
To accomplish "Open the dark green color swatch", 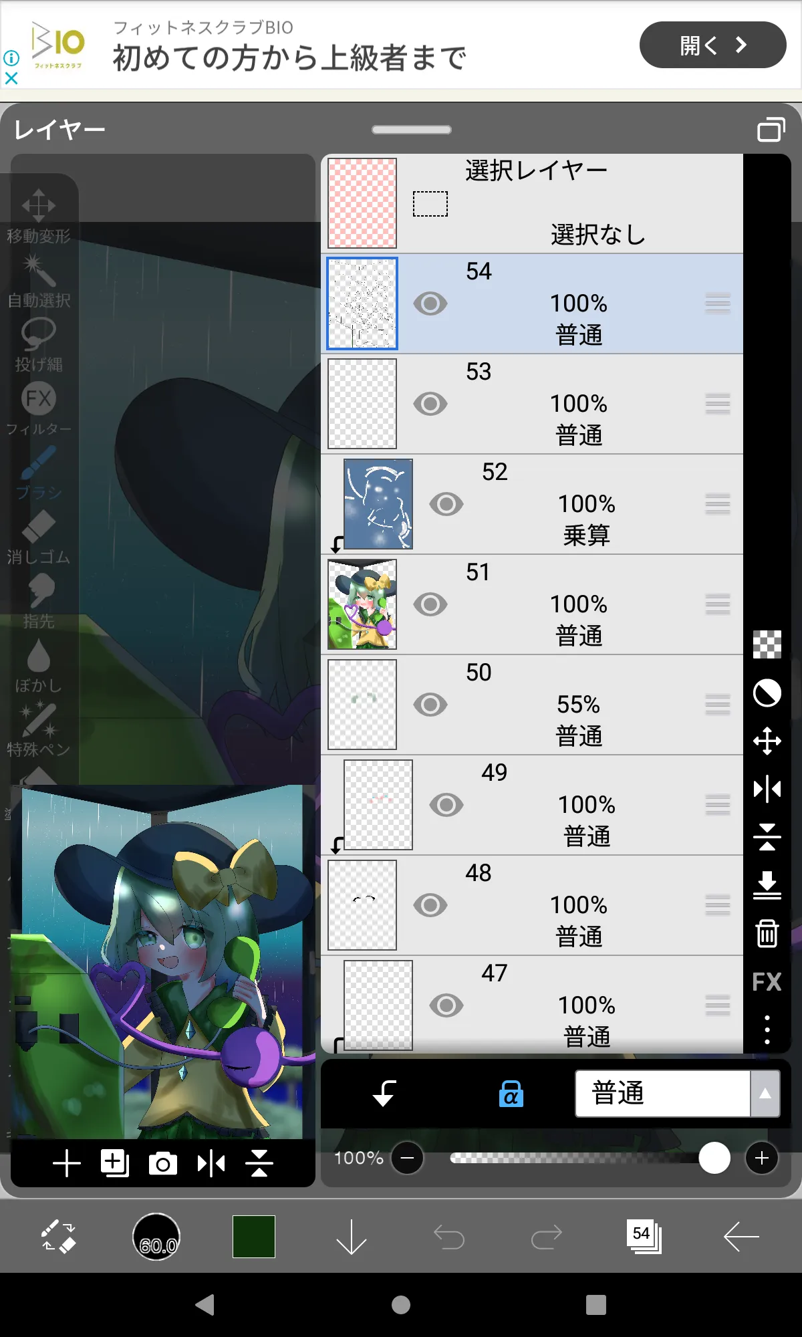I will click(254, 1237).
